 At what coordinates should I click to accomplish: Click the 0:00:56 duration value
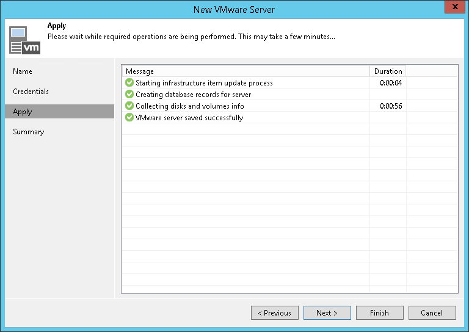[391, 106]
